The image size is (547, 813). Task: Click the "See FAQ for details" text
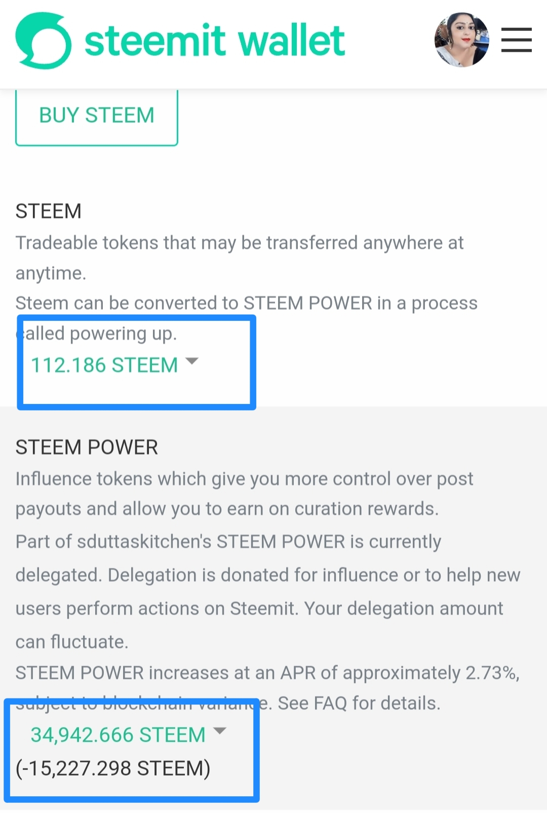point(359,704)
